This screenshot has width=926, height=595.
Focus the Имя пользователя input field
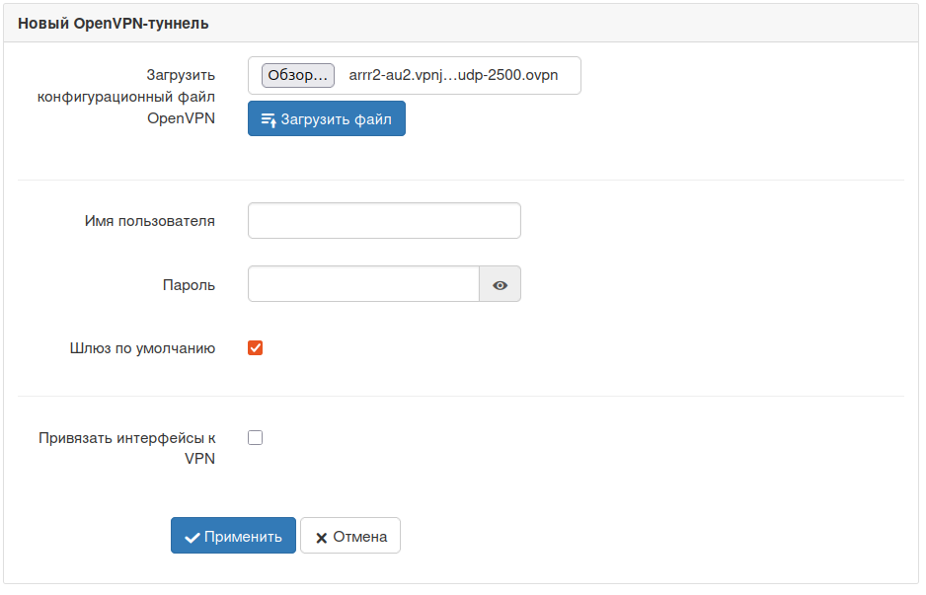click(x=384, y=221)
